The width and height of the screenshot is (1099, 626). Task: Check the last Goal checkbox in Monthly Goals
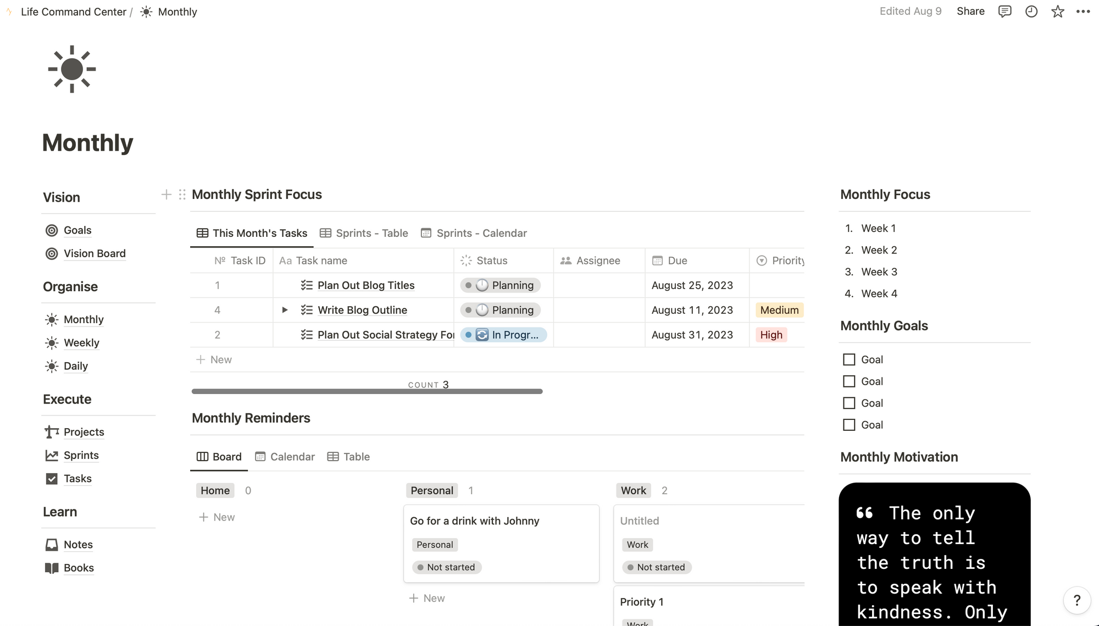click(x=849, y=424)
